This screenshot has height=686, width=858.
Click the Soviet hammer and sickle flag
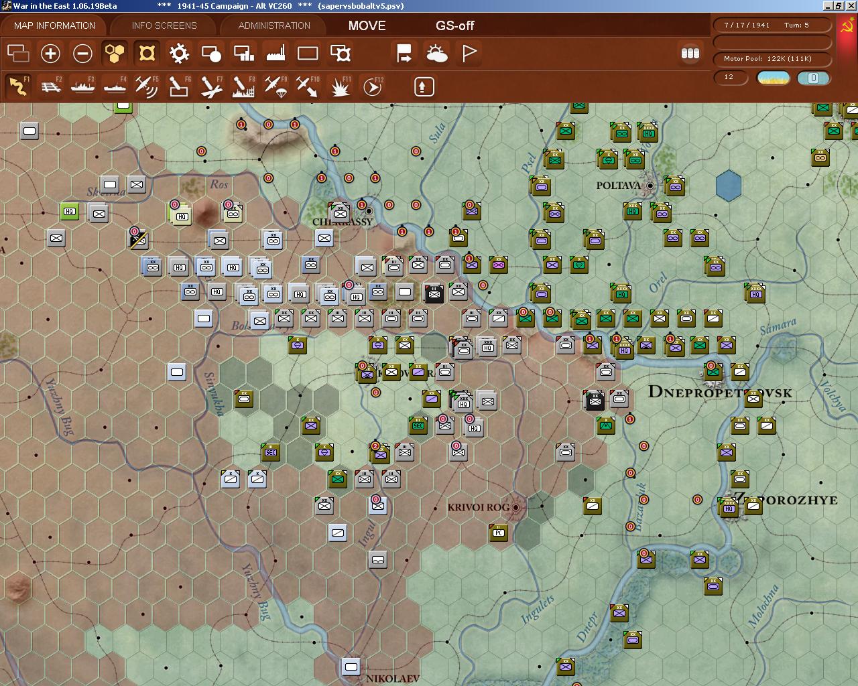click(x=848, y=27)
